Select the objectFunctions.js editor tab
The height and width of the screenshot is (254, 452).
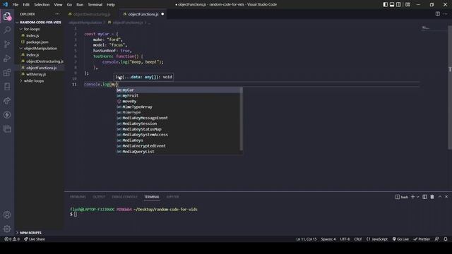(x=143, y=14)
